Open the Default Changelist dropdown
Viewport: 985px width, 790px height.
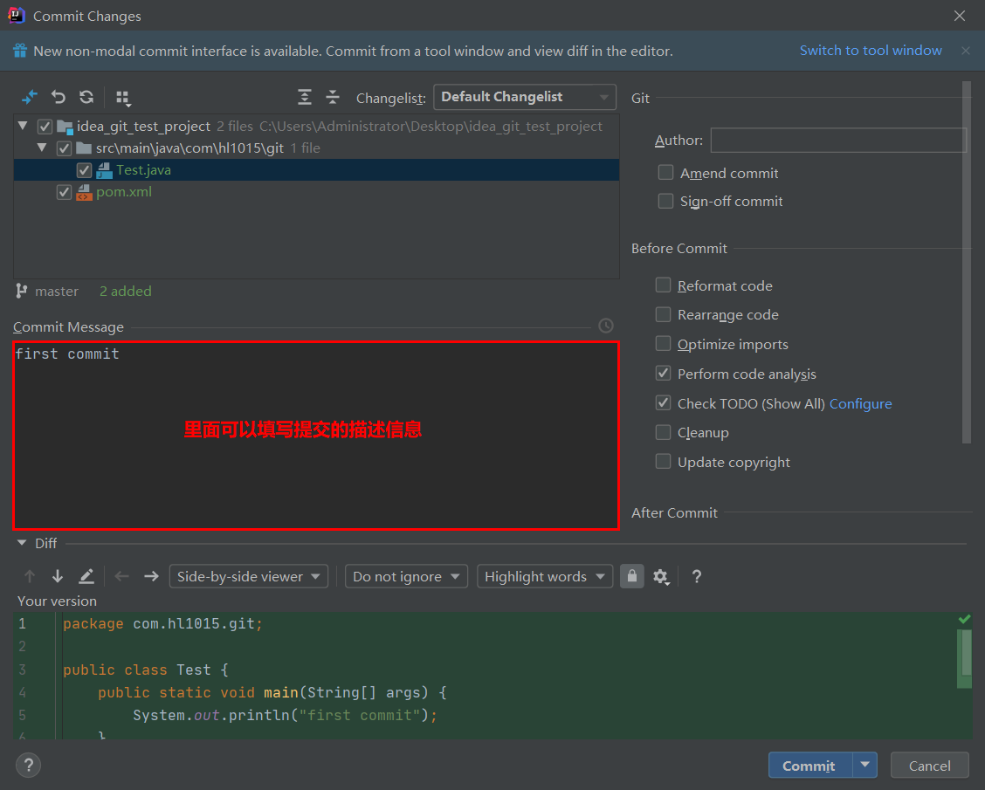click(x=525, y=98)
